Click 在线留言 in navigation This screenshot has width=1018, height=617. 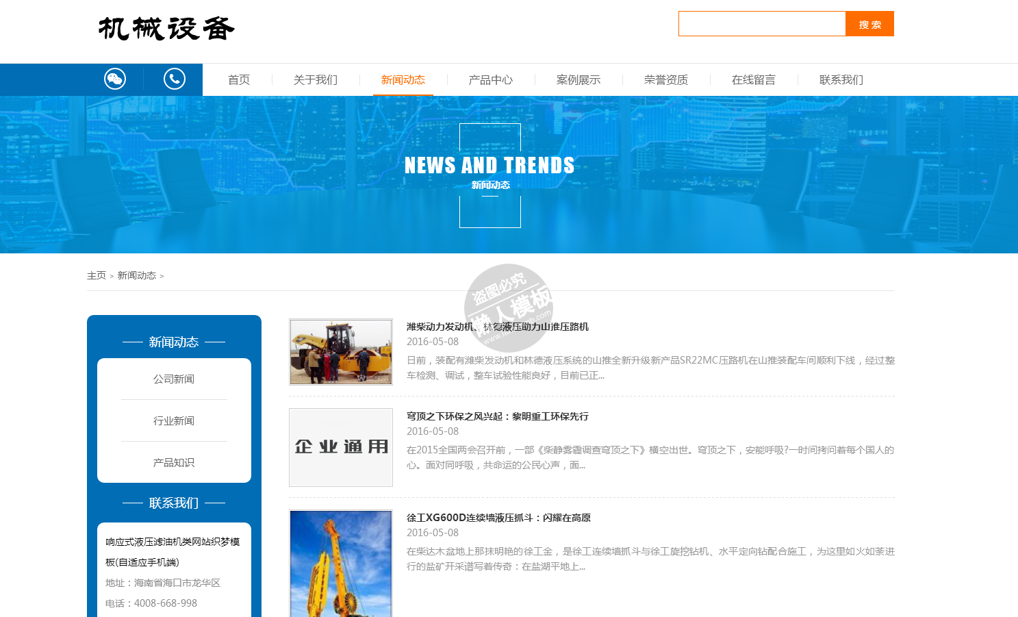pyautogui.click(x=754, y=80)
